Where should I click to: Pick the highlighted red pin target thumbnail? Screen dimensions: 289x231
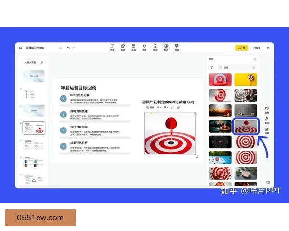click(246, 126)
